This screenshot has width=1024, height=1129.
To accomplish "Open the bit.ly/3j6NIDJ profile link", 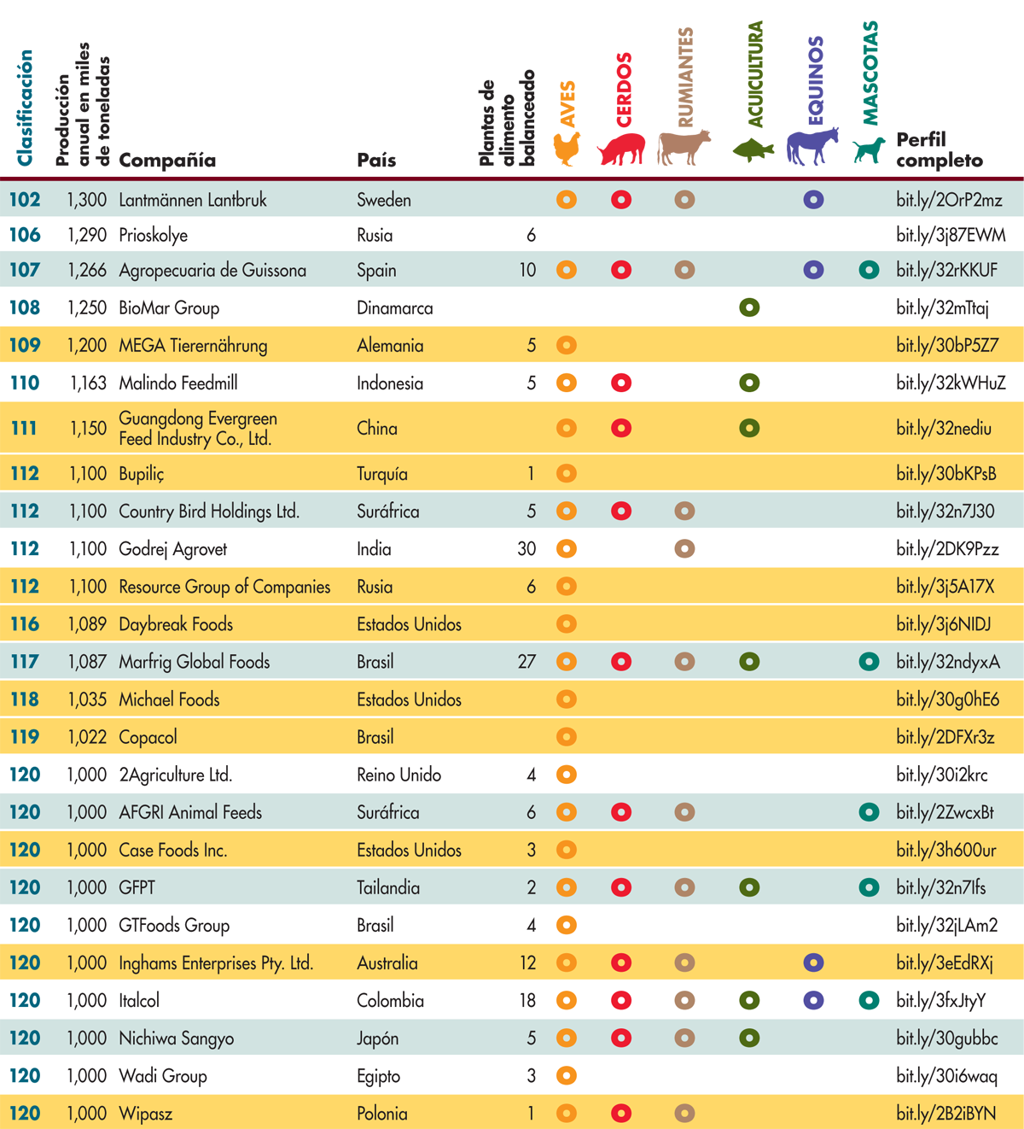I will pos(944,624).
